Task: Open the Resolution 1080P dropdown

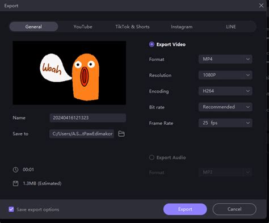Action: 225,75
